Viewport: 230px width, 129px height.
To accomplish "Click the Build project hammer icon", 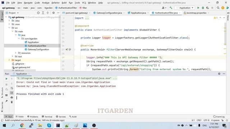I will (171, 8).
